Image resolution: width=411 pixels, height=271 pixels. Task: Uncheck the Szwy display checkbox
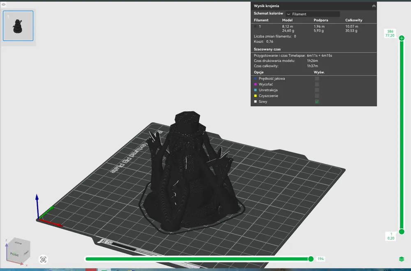(317, 101)
